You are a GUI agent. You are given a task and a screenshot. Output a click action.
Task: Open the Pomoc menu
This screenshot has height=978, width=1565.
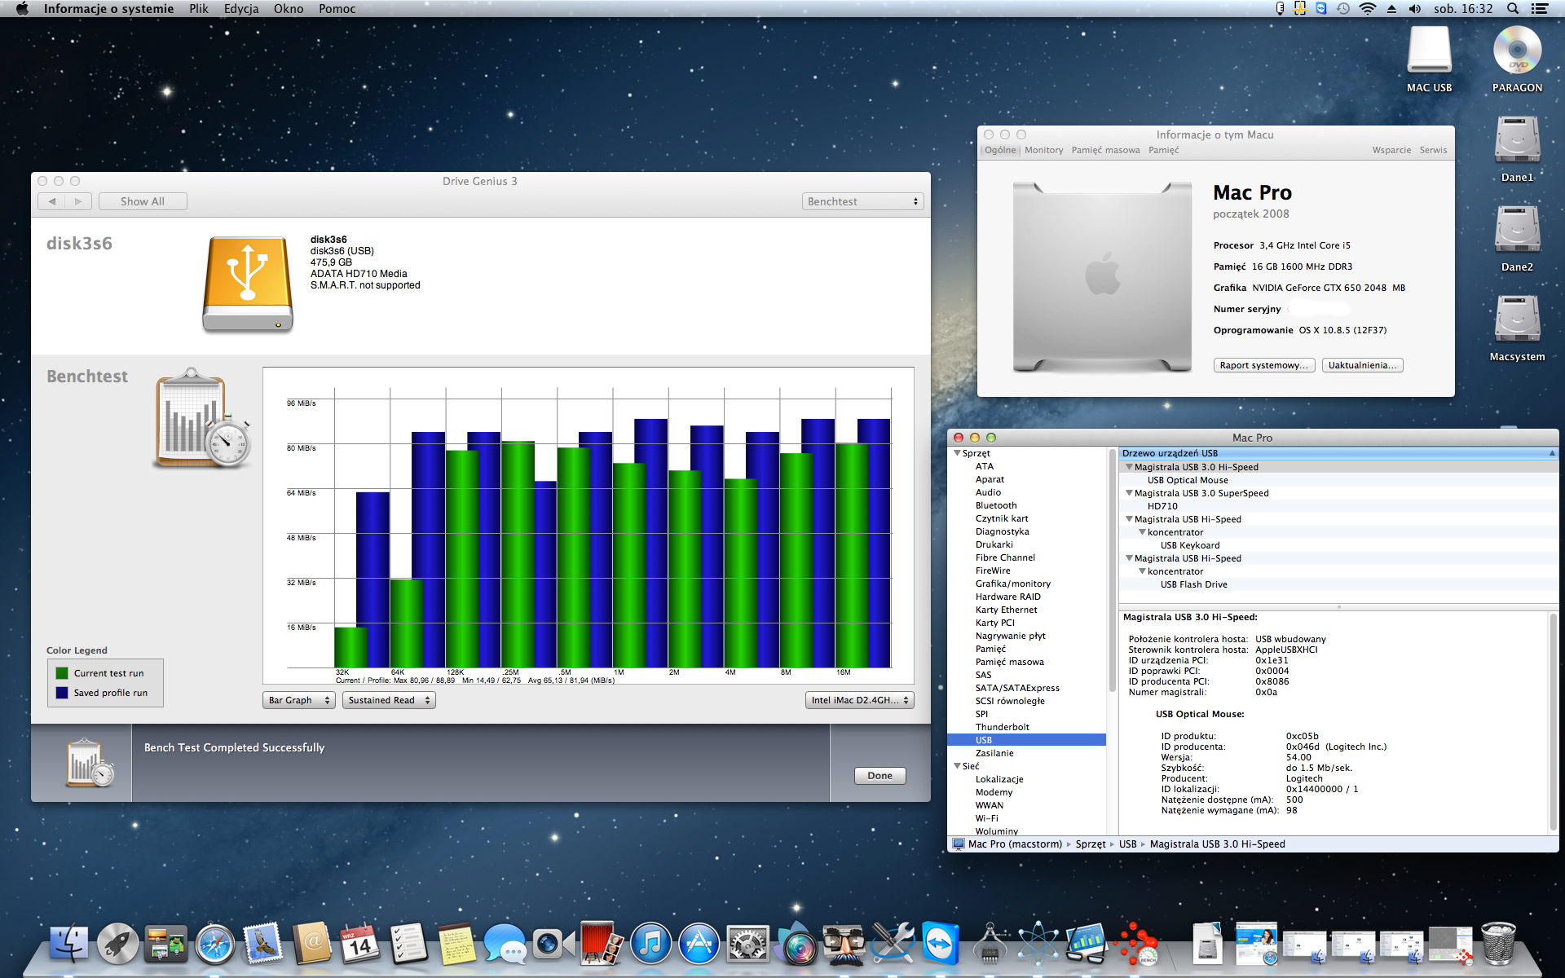click(x=337, y=9)
